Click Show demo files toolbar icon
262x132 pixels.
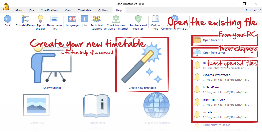(x=54, y=19)
